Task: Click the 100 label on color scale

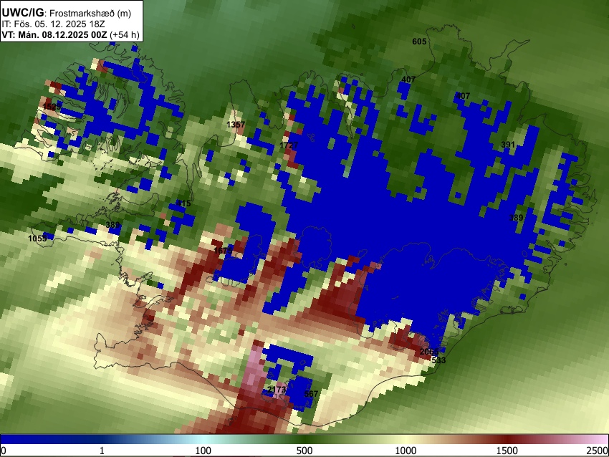Action: click(203, 451)
